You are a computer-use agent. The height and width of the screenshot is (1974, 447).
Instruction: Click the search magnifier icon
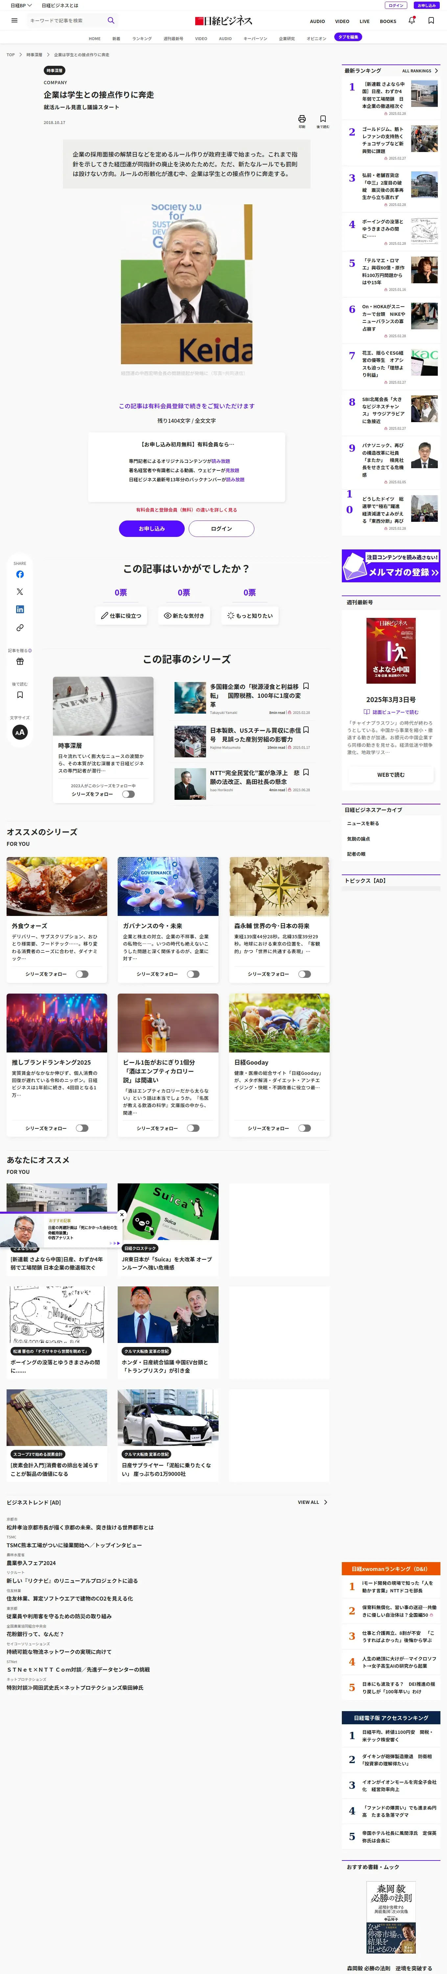pyautogui.click(x=111, y=21)
